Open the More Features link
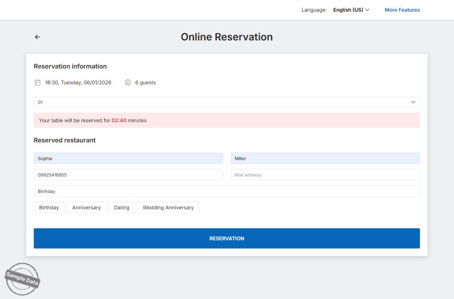This screenshot has height=299, width=454. tap(402, 10)
